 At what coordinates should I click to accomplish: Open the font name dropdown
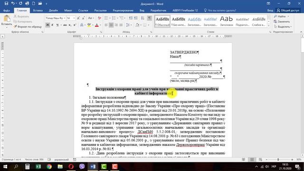tap(65, 18)
